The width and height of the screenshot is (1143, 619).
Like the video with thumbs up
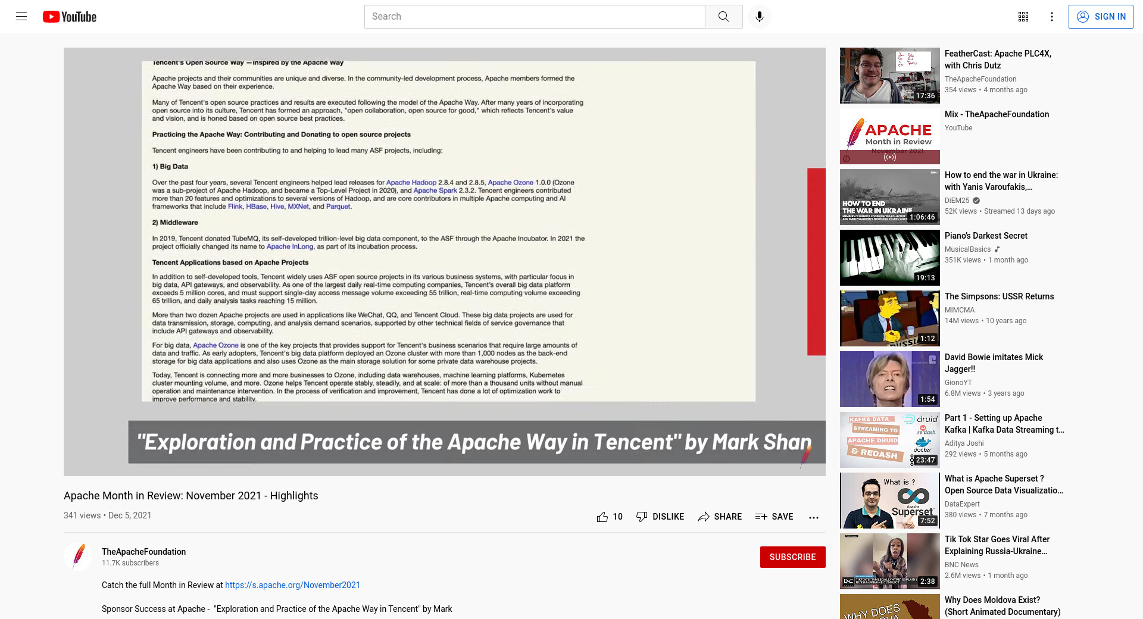(610, 517)
